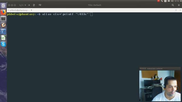Image resolution: width=182 pixels, height=102 pixels.
Task: Open the keyboard layout indicator
Action: click(x=165, y=1)
